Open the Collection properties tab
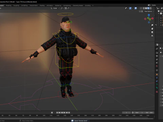The image size is (163, 122). (x=157, y=70)
